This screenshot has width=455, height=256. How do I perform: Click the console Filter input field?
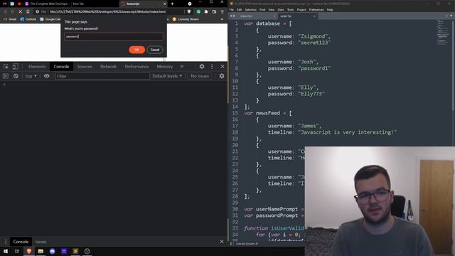coord(102,76)
